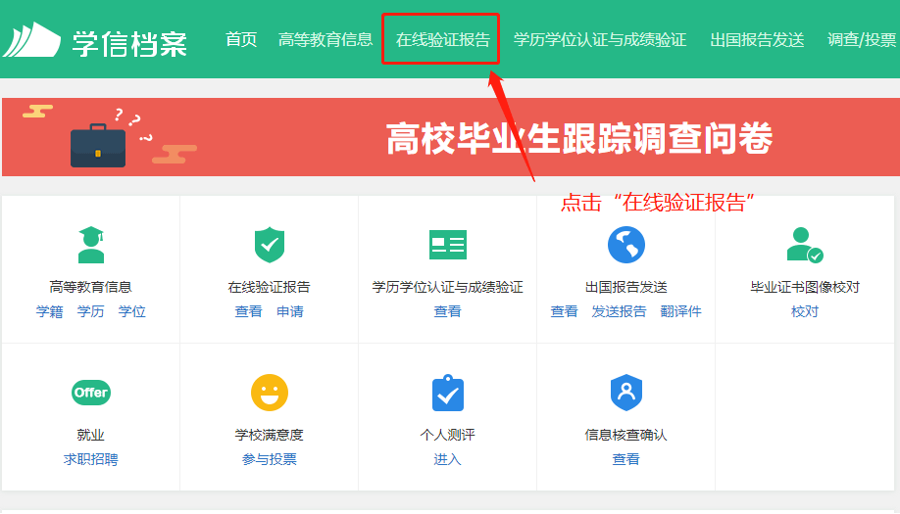Open 高等教育信息 in the top navigation
Image resolution: width=900 pixels, height=514 pixels.
pyautogui.click(x=325, y=40)
